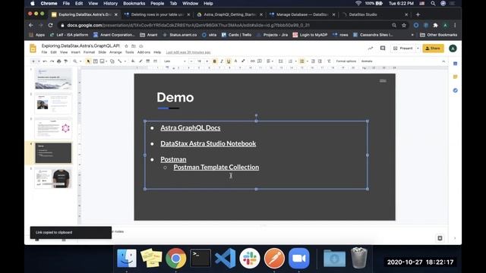Open the Format menu in Slides
Screen dimensions: 486x273
click(89, 52)
